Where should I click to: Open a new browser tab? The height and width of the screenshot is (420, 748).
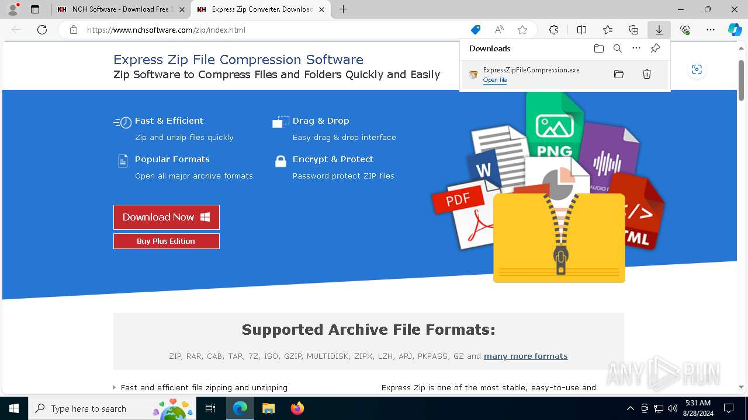(x=344, y=9)
